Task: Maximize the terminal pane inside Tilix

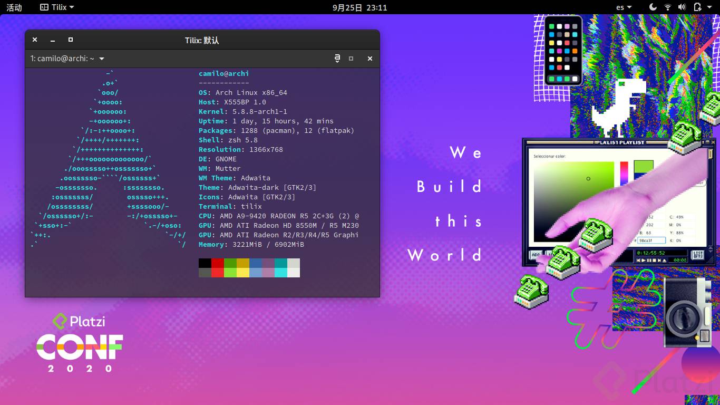Action: click(351, 59)
